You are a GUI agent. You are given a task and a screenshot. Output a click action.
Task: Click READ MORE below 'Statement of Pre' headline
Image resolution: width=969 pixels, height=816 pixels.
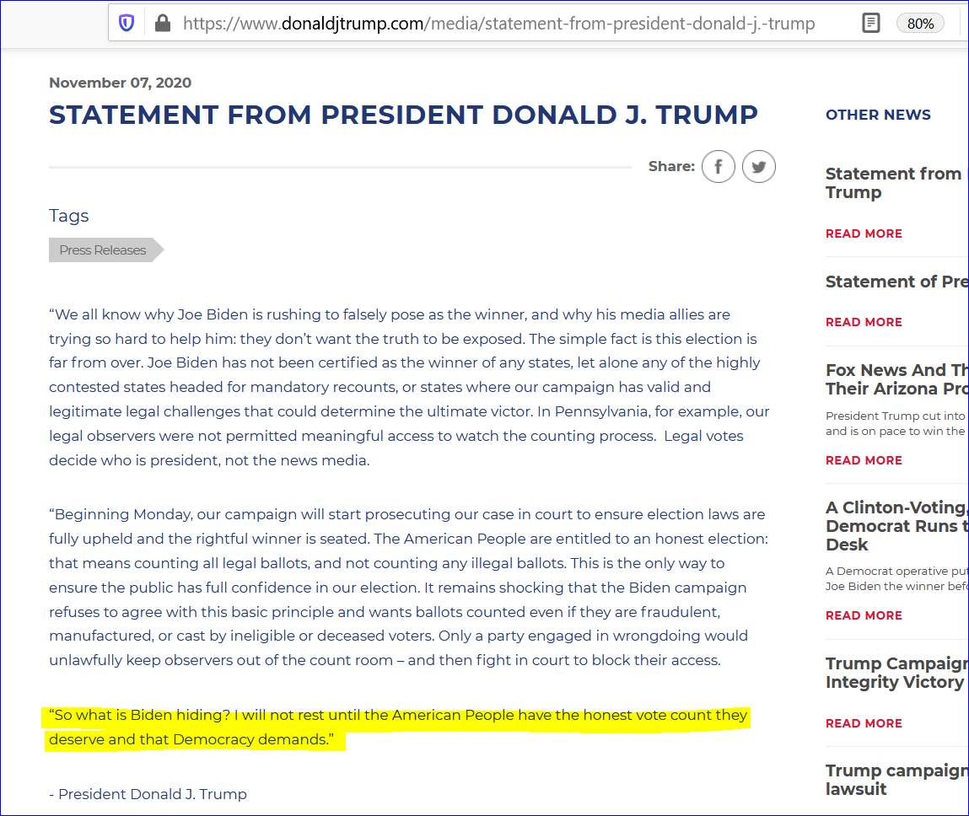(x=864, y=322)
